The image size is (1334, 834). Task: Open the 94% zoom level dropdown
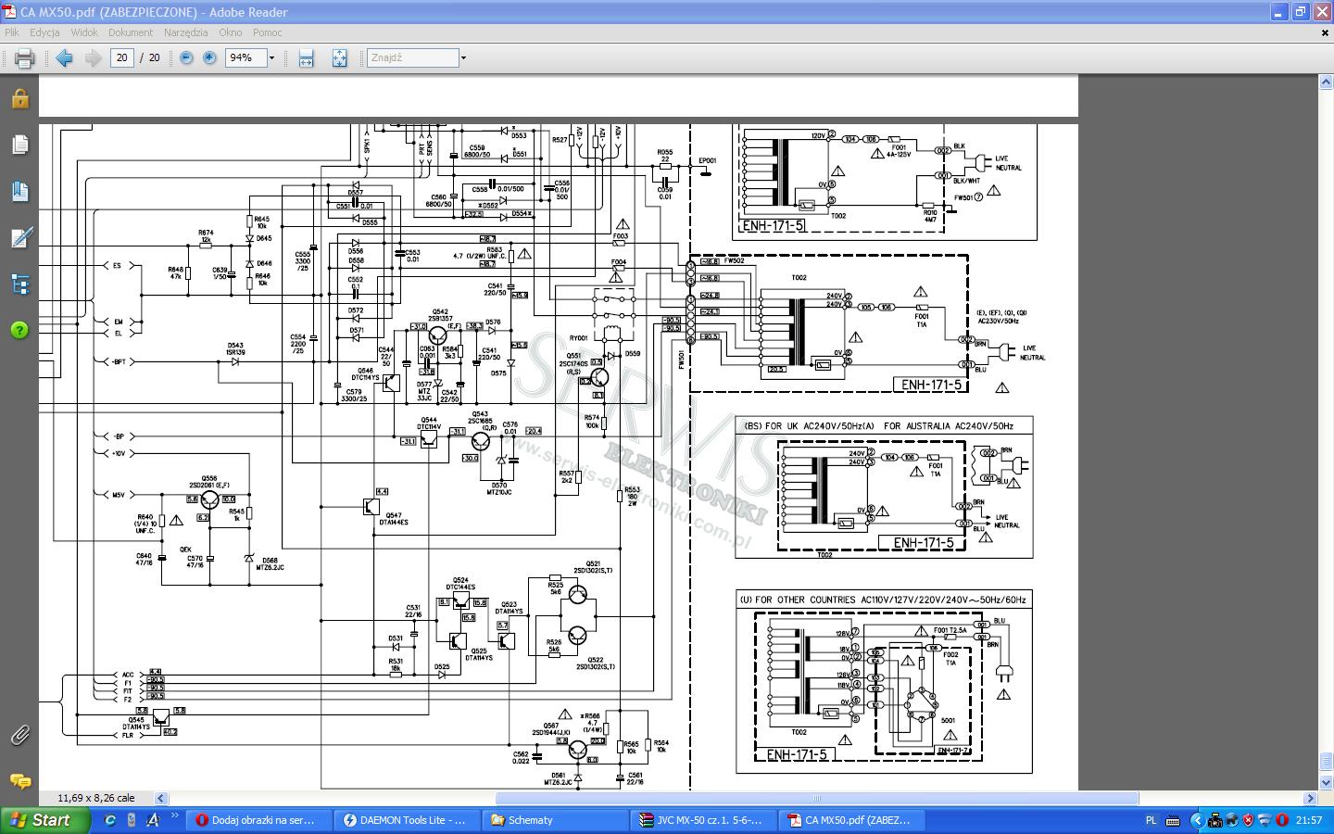tap(271, 58)
